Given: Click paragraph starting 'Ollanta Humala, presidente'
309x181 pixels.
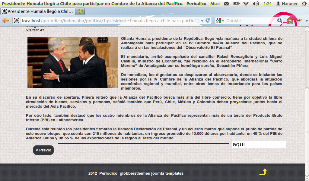Looking at the screenshot, I should (202, 43).
